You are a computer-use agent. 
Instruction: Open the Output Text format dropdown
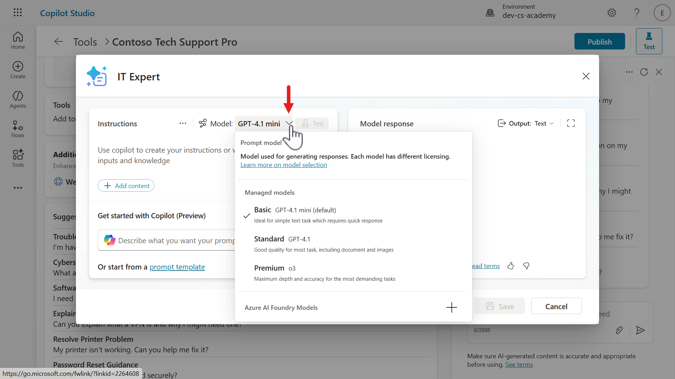click(x=544, y=124)
